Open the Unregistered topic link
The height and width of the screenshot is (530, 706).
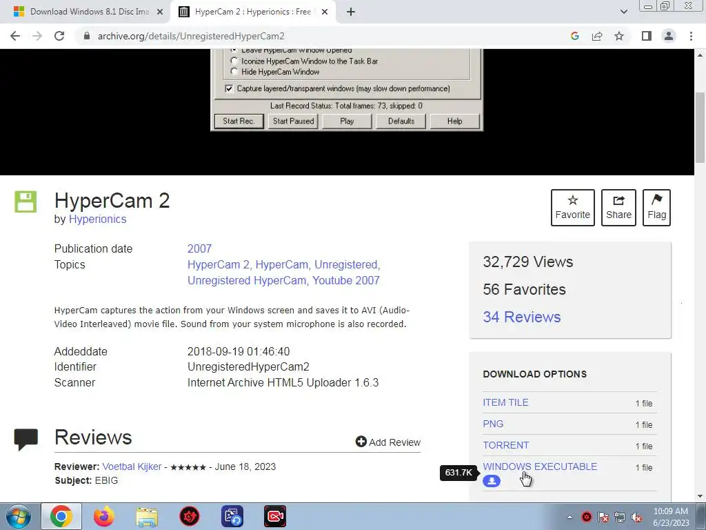click(346, 264)
